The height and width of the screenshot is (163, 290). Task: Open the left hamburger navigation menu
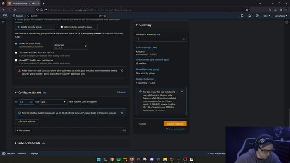[3, 22]
